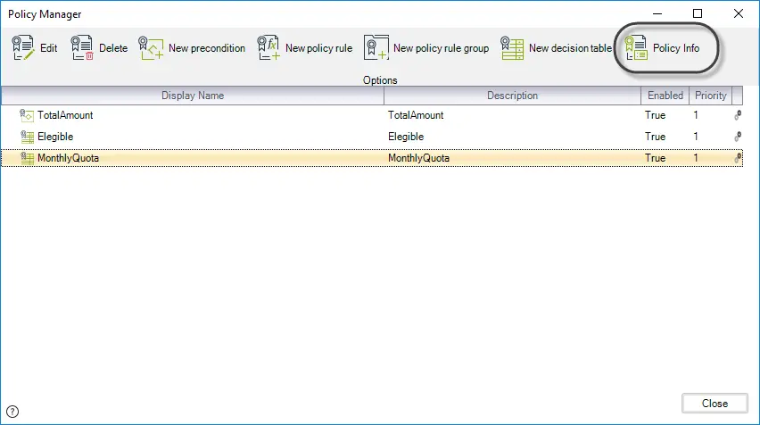
Task: Click Priority value 1 for TotalAmount
Action: tap(696, 115)
